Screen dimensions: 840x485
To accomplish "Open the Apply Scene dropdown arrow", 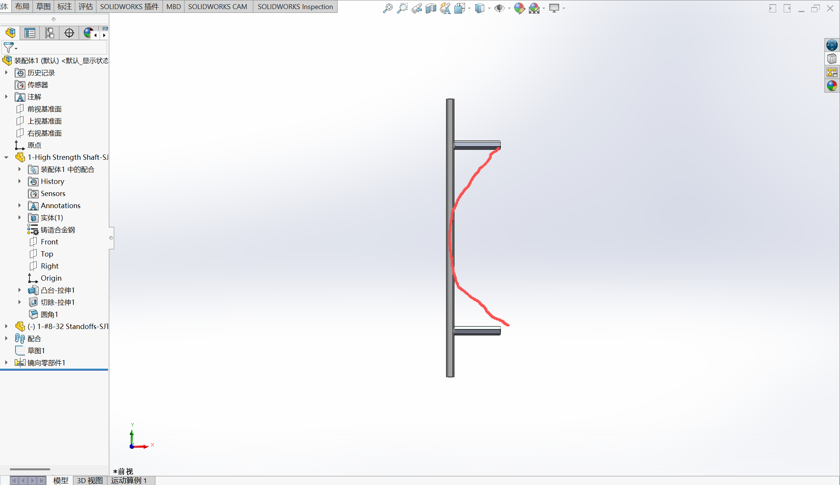I will click(x=544, y=8).
